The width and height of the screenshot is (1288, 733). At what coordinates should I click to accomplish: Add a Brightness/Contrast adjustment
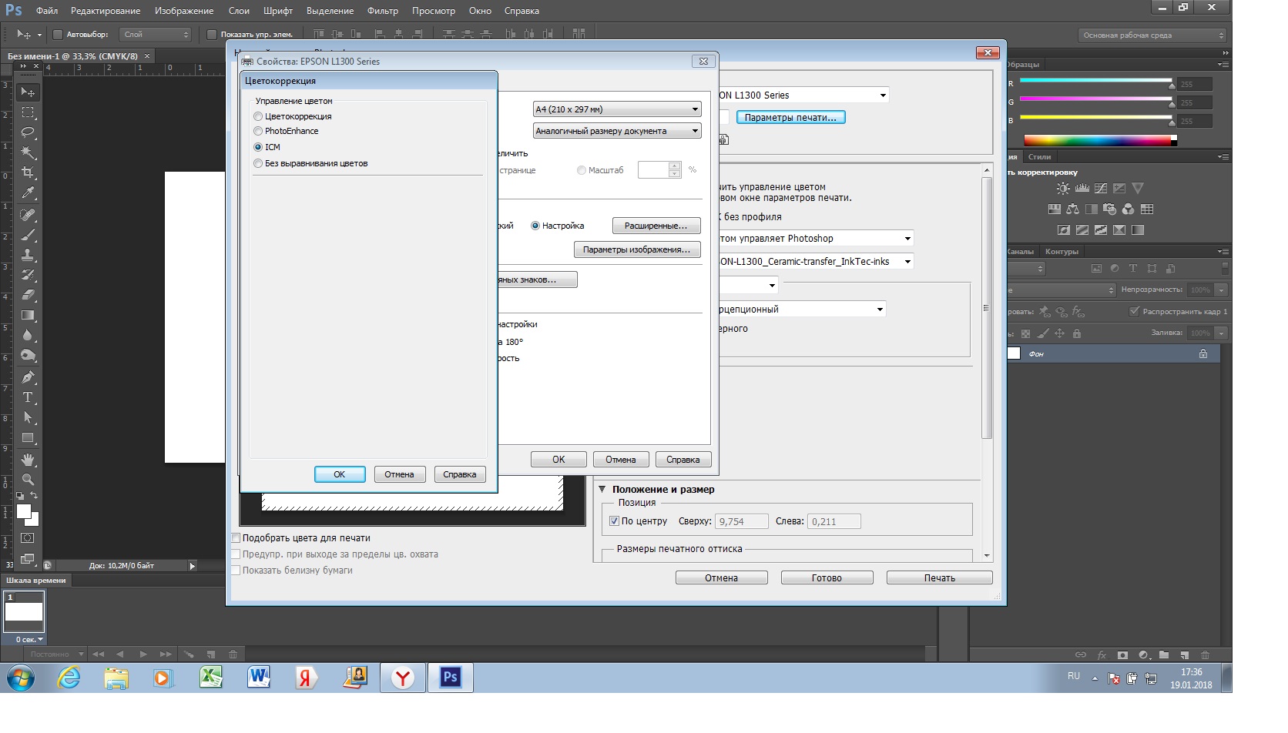1063,188
